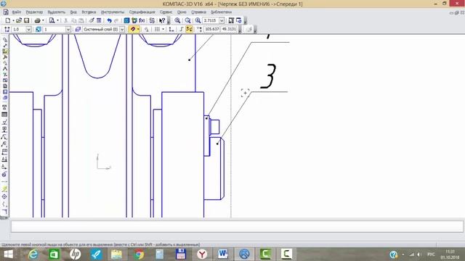Select the highlighted Designations panel icon in sidebar

pyautogui.click(x=5, y=51)
